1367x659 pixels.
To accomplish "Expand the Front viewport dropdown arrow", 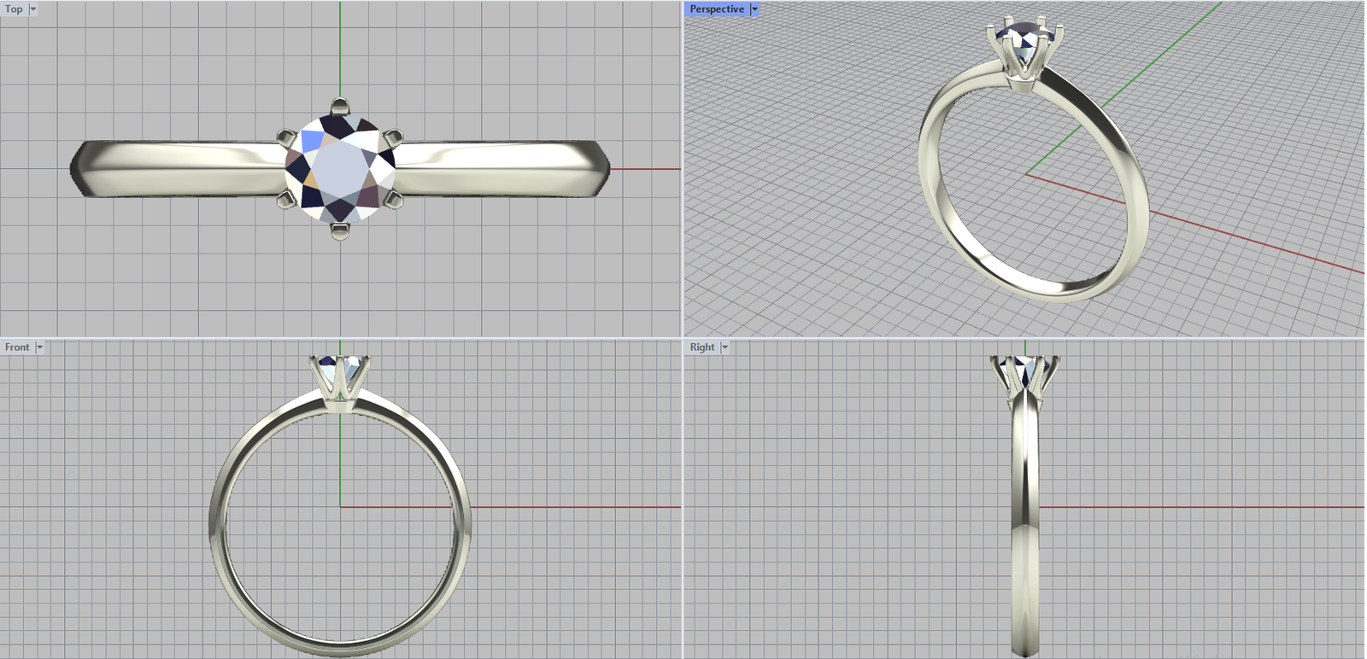I will point(39,347).
